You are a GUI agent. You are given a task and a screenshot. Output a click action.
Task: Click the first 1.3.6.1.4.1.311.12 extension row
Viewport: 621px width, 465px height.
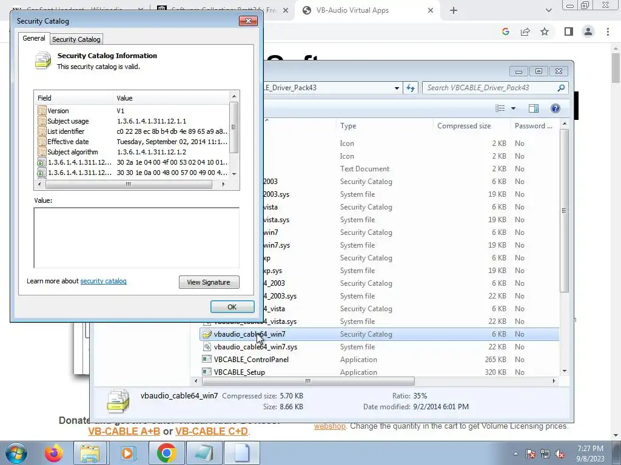pyautogui.click(x=133, y=162)
